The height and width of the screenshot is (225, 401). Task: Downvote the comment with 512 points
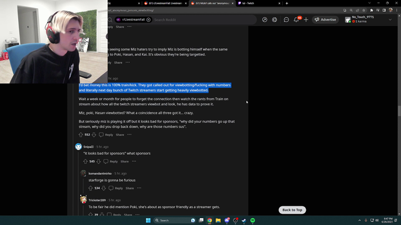(94, 135)
